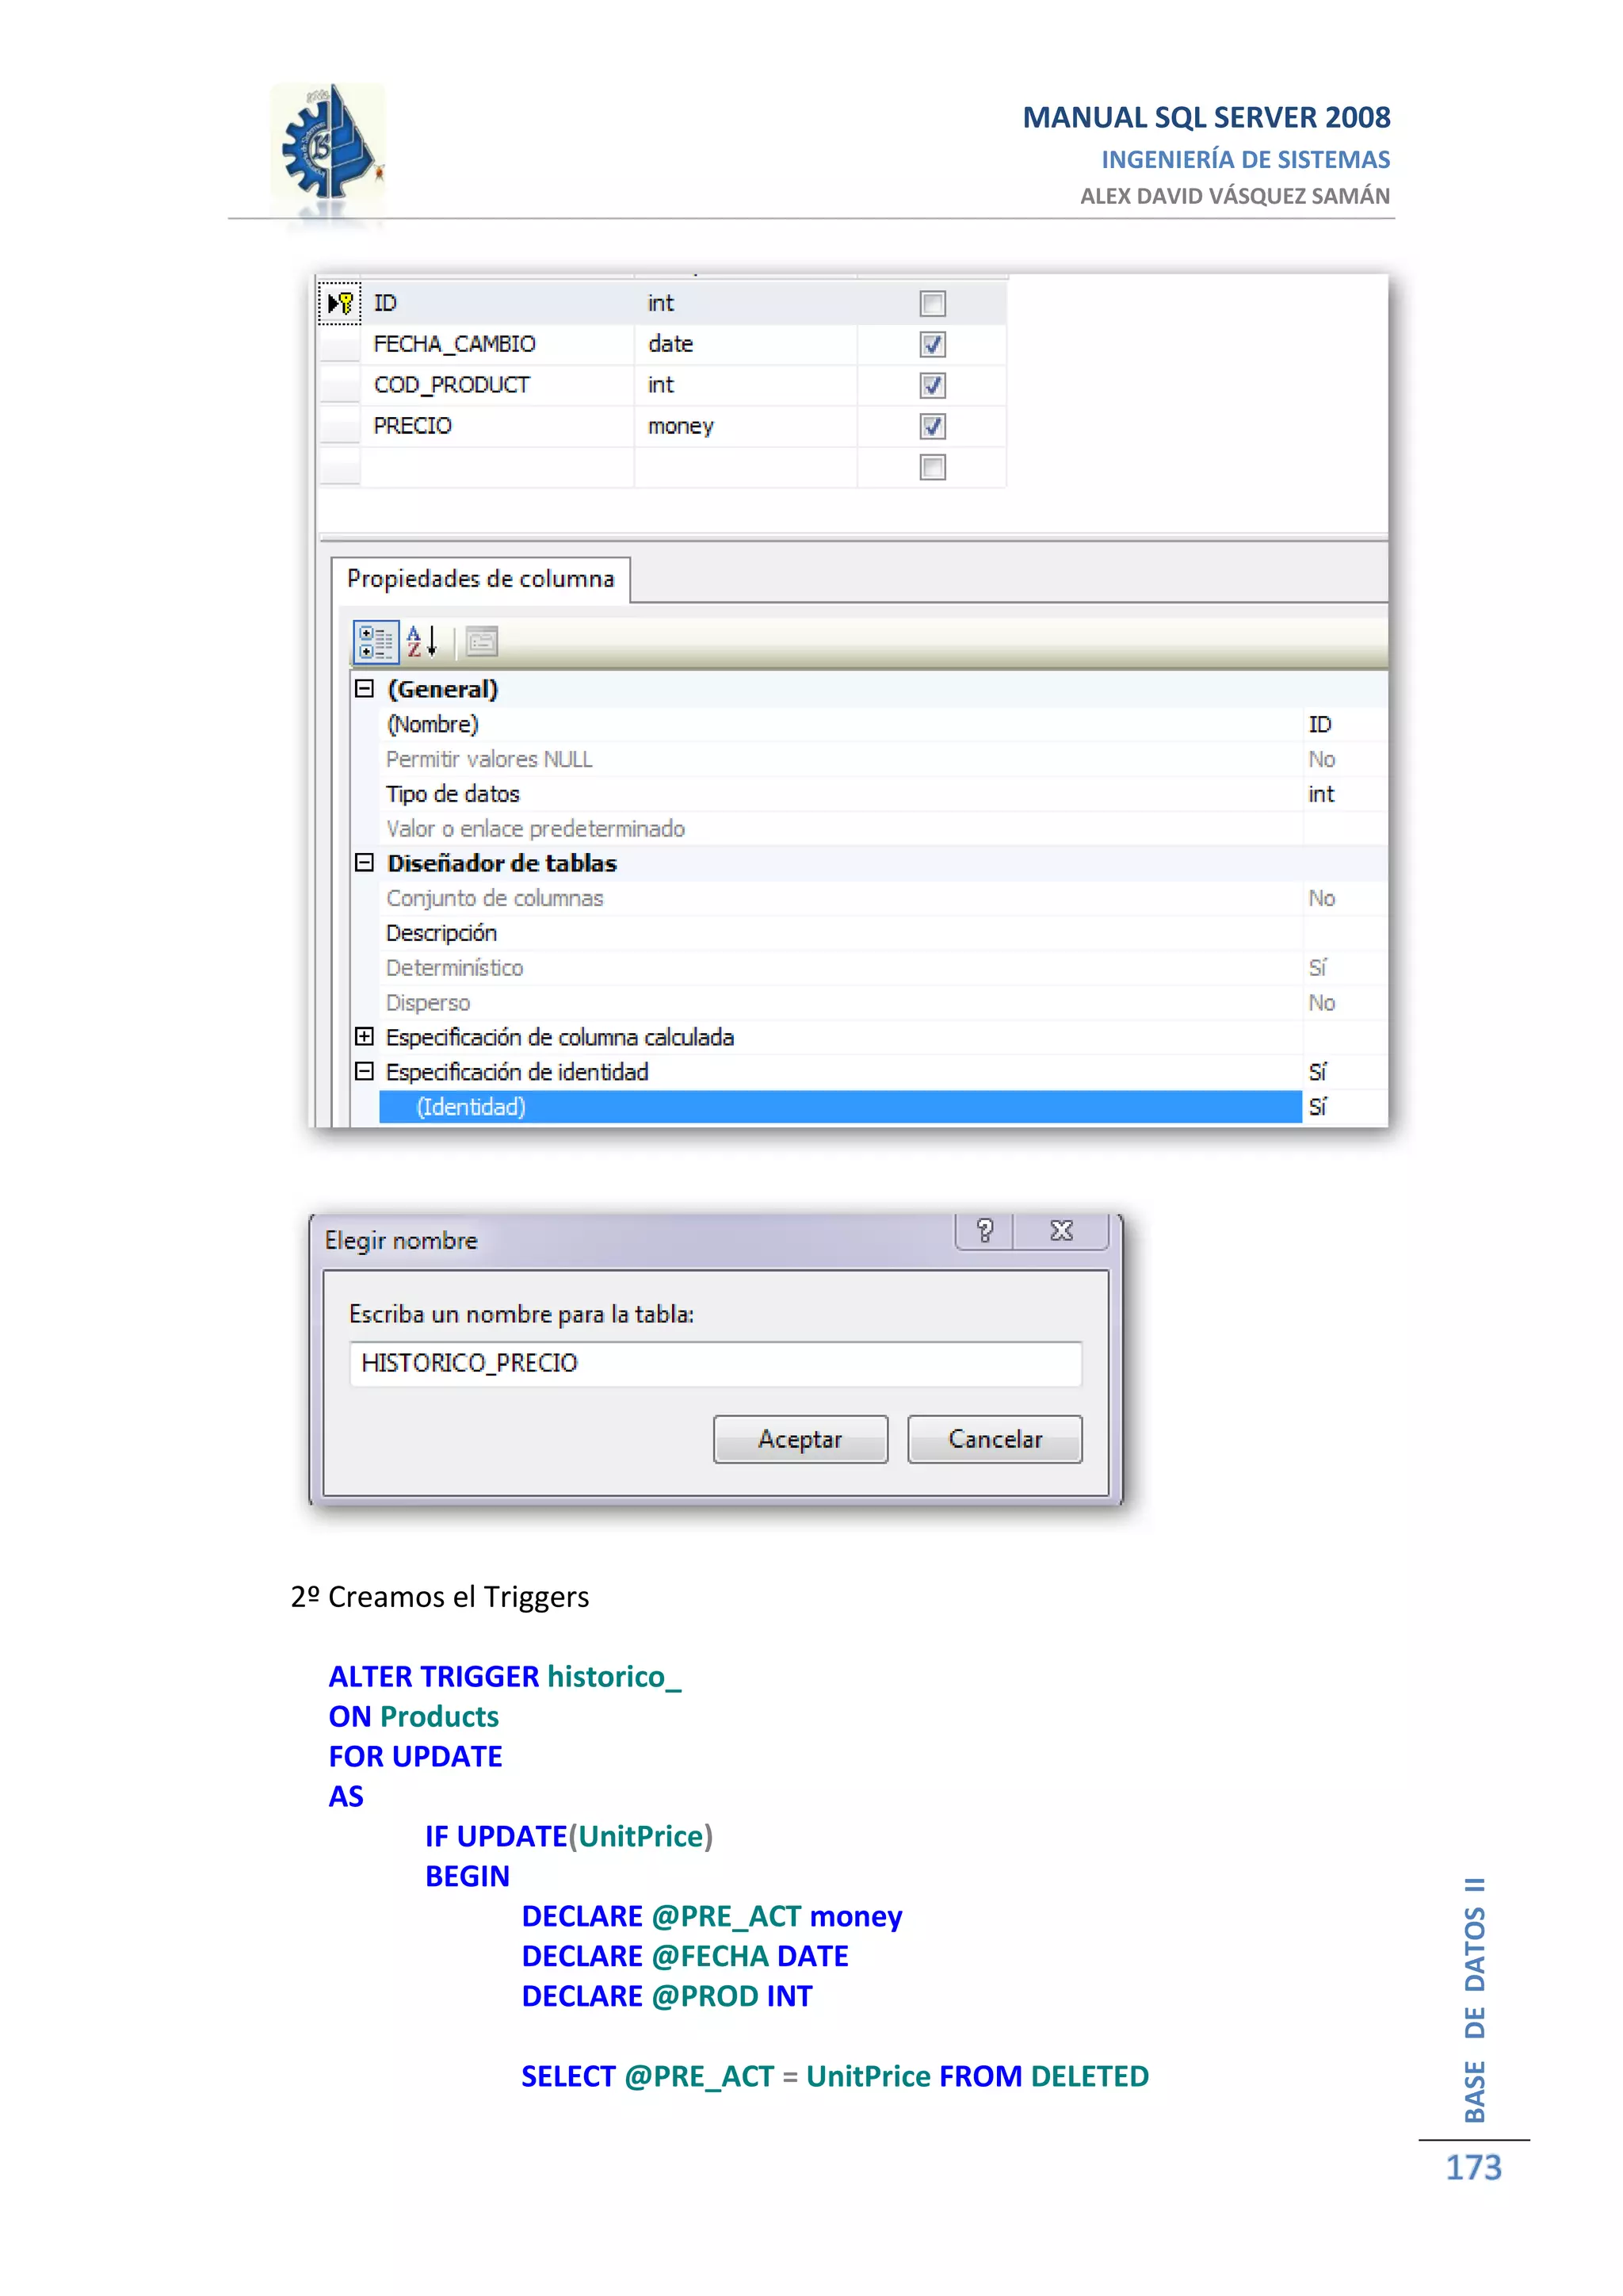Uncheck Allow Nulls for COD_PRODUCT
This screenshot has width=1623, height=2296.
pyautogui.click(x=933, y=385)
